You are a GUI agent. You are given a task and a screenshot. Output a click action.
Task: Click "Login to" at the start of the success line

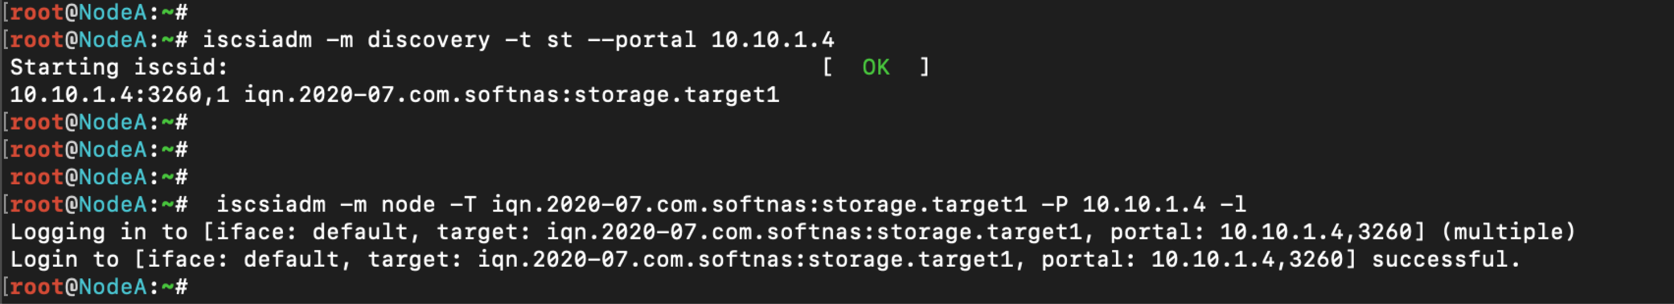pos(64,259)
